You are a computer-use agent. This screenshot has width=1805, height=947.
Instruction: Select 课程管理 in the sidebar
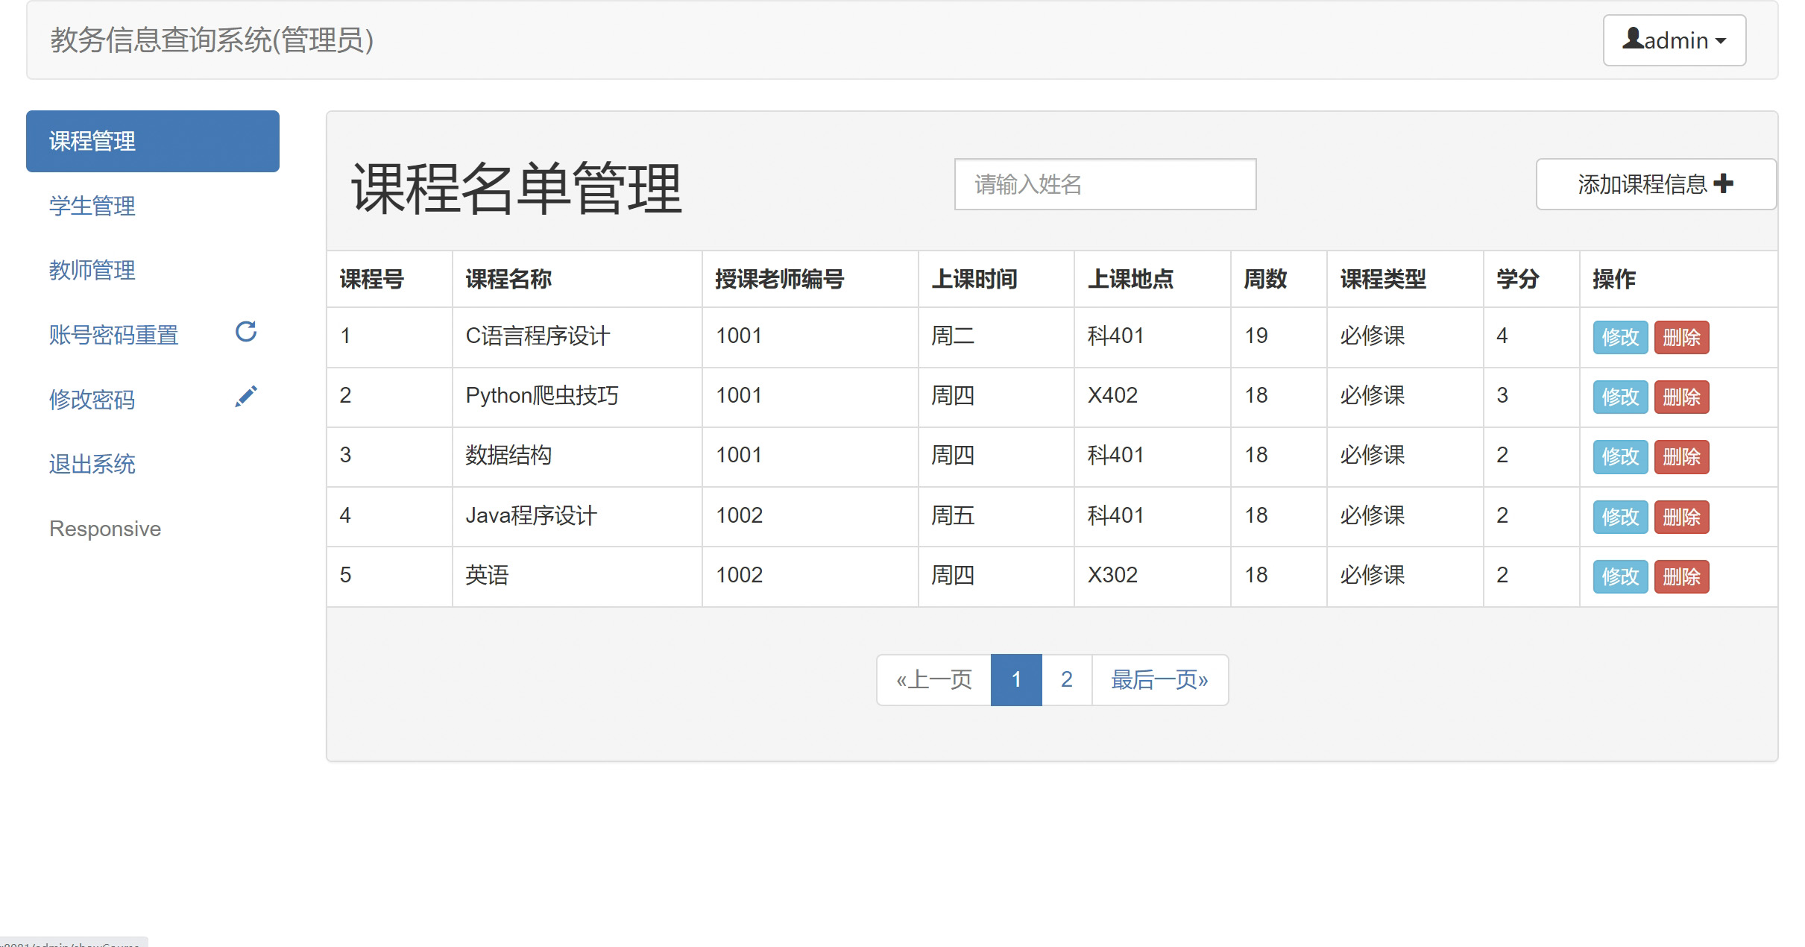click(153, 142)
